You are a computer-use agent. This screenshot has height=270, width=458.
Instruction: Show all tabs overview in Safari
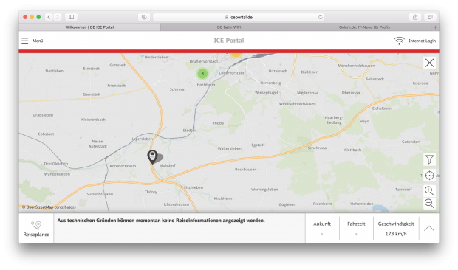coord(430,17)
